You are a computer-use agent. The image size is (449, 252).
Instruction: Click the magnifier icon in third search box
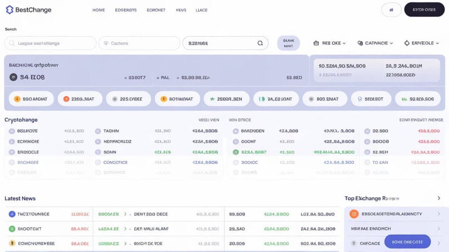pos(260,43)
